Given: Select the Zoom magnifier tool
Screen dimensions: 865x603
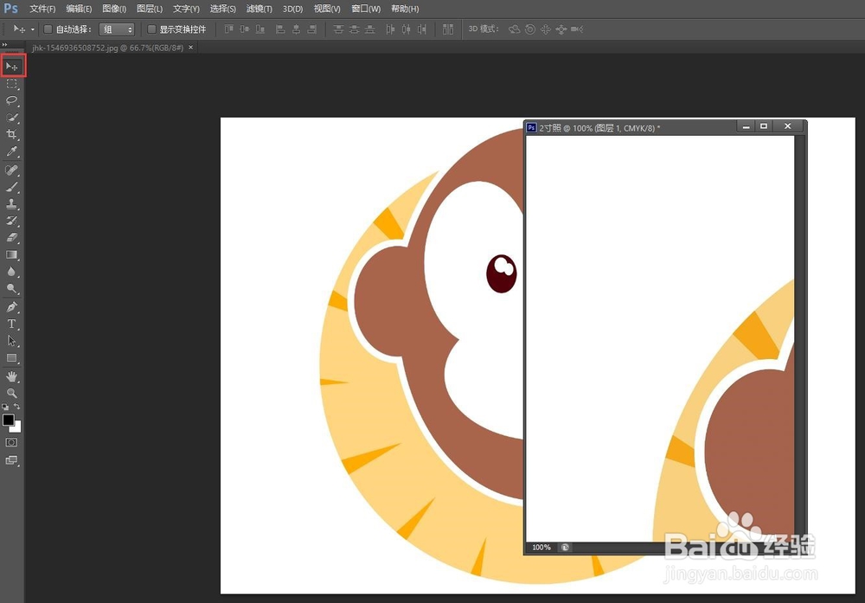Looking at the screenshot, I should point(11,394).
